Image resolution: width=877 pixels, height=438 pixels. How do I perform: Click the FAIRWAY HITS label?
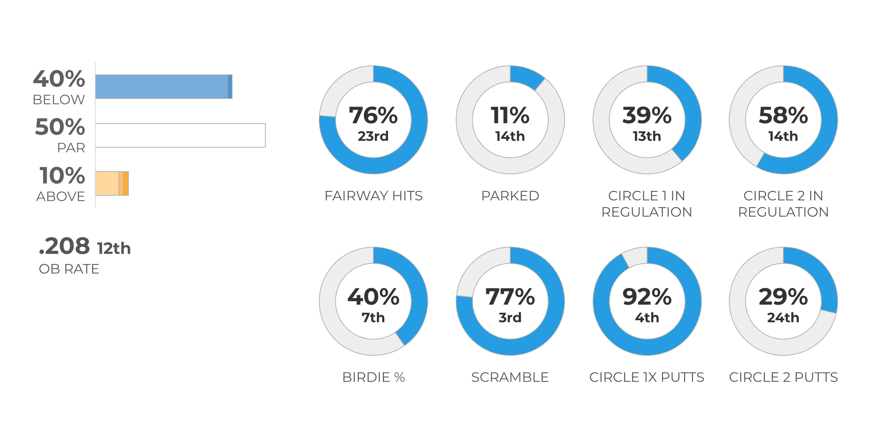pyautogui.click(x=373, y=196)
